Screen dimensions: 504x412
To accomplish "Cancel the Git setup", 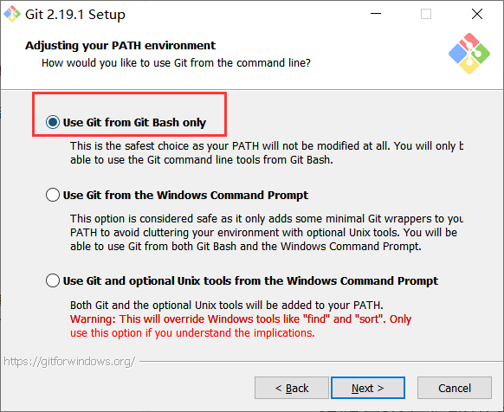I will (x=455, y=388).
